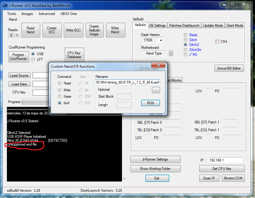Image resolution: width=255 pixels, height=198 pixels.
Task: Select the Write command radio
Action: [60, 90]
